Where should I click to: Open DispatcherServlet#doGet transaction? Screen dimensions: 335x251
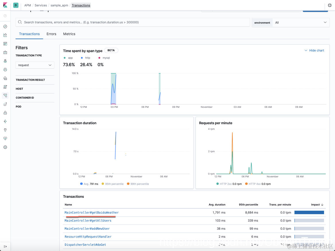pyautogui.click(x=85, y=245)
